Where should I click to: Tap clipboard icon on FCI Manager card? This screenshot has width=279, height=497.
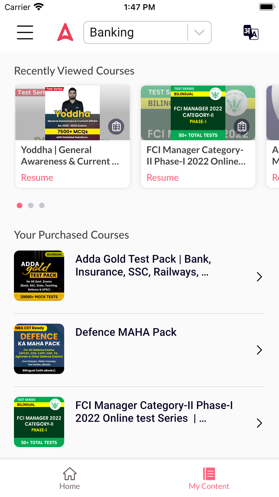tap(242, 127)
